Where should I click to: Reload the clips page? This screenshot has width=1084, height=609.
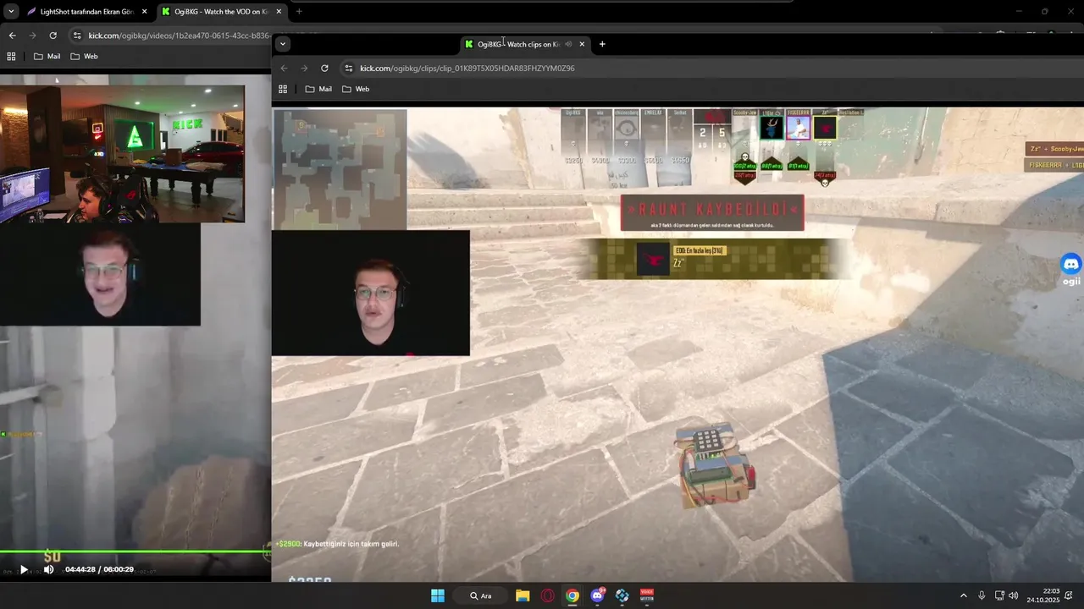324,68
